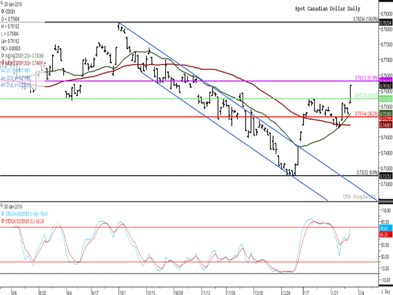Image resolution: width=393 pixels, height=295 pixels.
Task: Click the 30-Jan-2019 date in the upper chart
Action: click(x=13, y=4)
